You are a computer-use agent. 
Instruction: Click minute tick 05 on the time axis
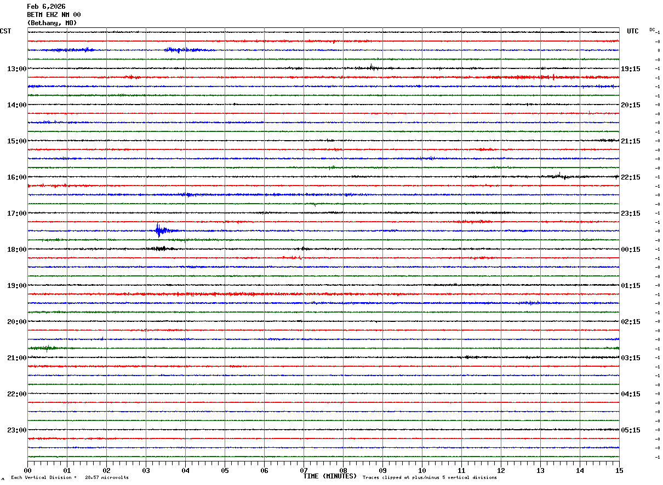(x=225, y=470)
